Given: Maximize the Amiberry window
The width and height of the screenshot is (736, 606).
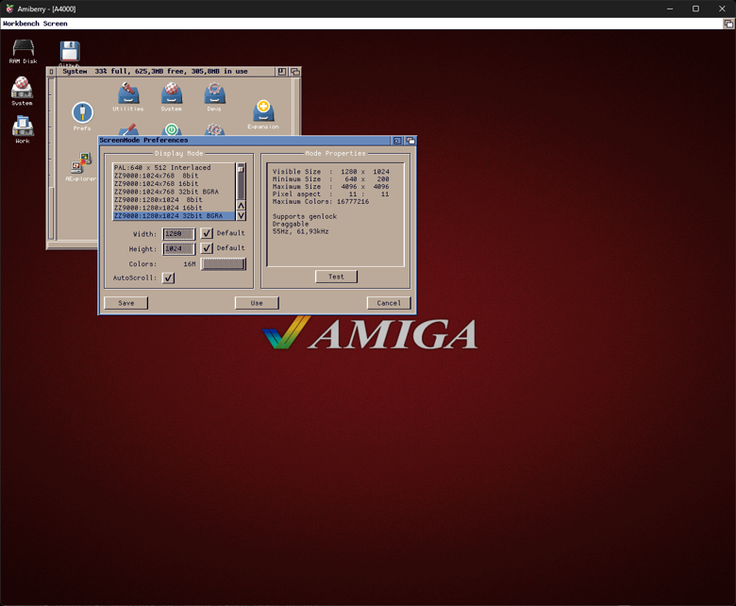Looking at the screenshot, I should click(x=695, y=8).
